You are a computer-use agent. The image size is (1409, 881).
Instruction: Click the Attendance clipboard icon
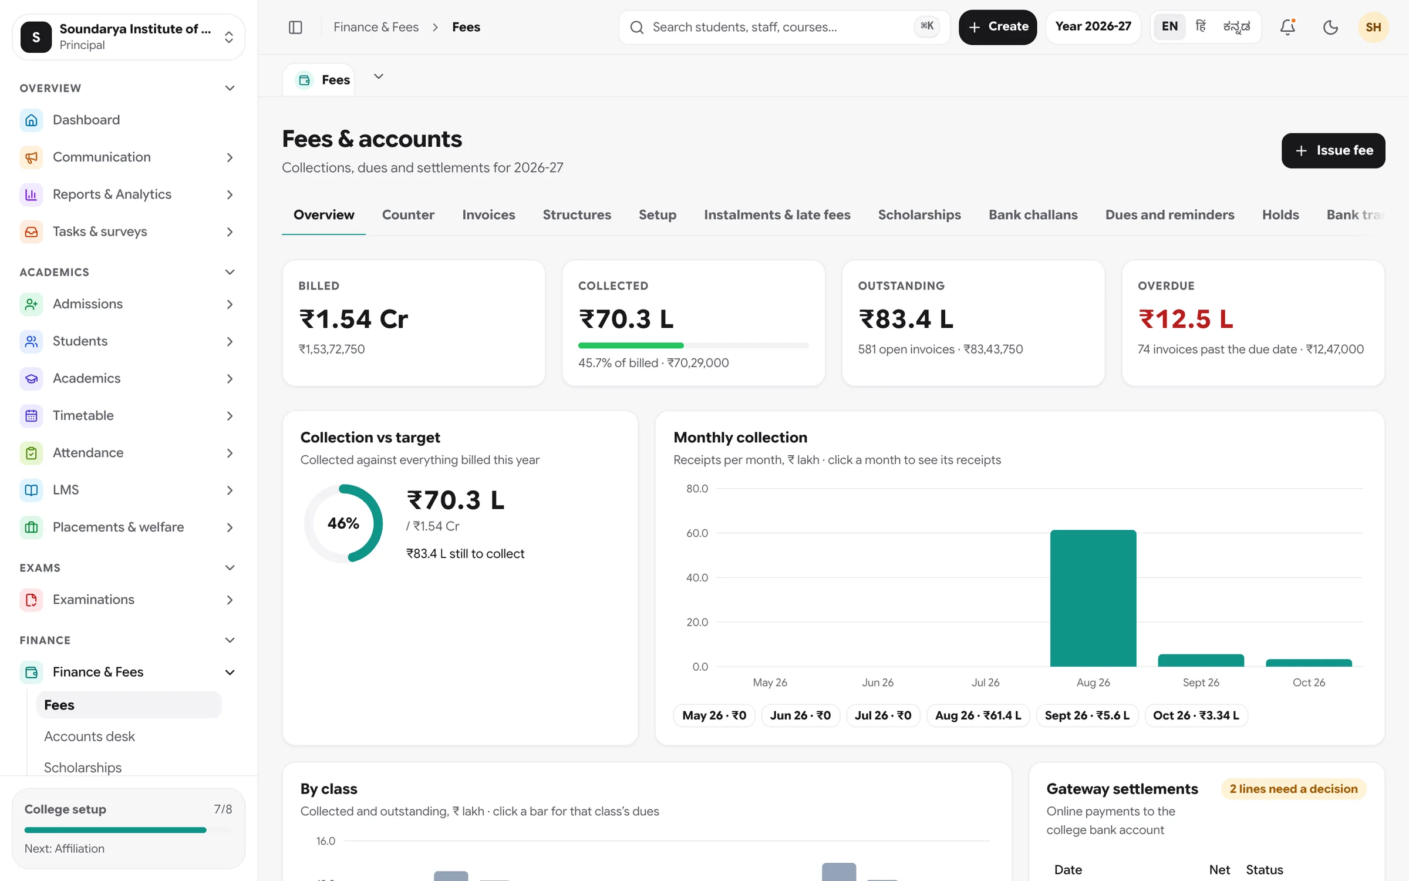(31, 453)
